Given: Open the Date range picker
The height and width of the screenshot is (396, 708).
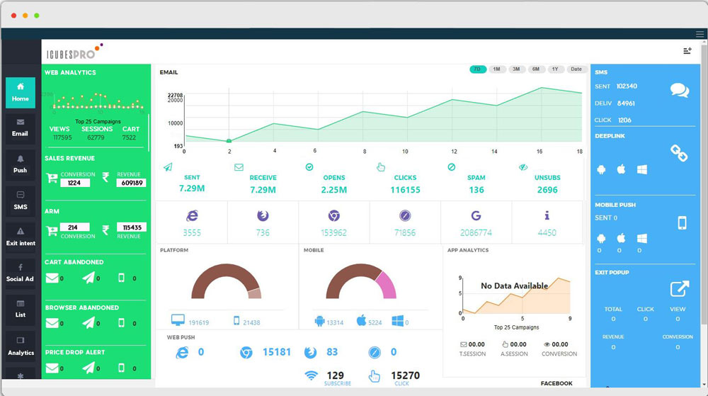Looking at the screenshot, I should pos(576,69).
